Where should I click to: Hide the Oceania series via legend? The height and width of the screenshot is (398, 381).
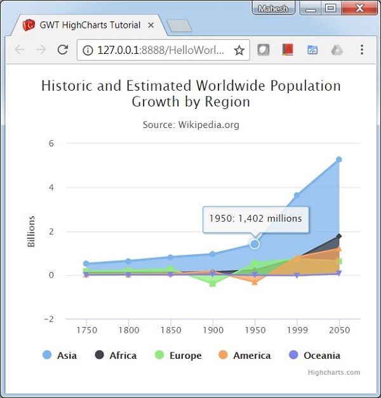(x=314, y=356)
